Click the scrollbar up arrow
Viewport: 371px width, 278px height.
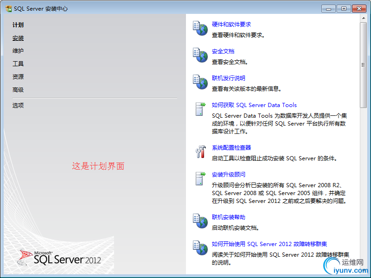coord(363,18)
